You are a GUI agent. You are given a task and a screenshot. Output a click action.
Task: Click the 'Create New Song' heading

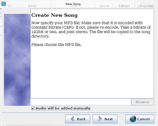coord(54,15)
